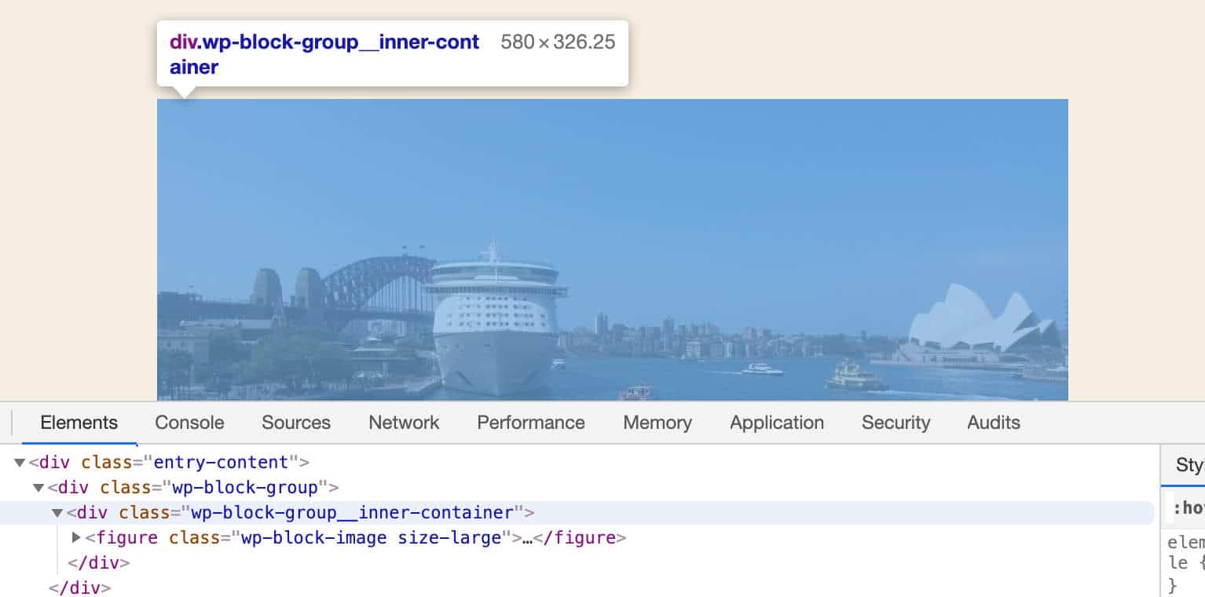Collapse the entry-content div

pyautogui.click(x=18, y=462)
